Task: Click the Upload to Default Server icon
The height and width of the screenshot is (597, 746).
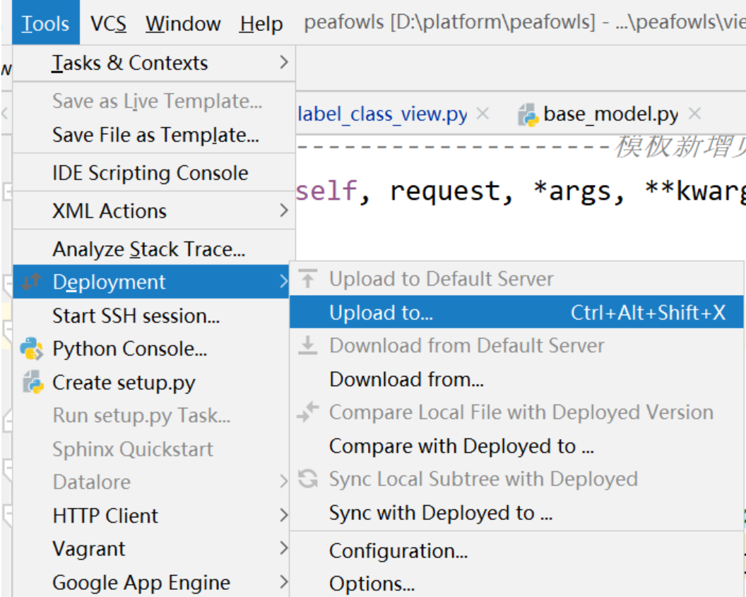Action: (x=308, y=279)
